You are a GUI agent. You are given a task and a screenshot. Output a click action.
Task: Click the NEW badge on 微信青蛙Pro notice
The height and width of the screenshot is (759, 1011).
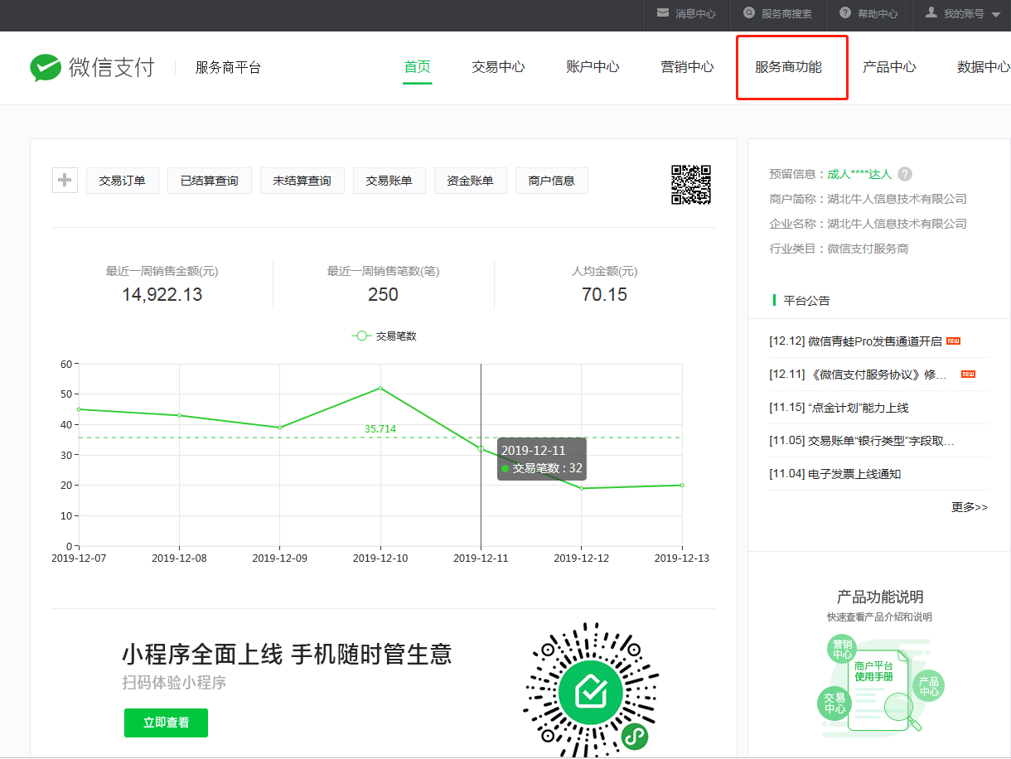(953, 341)
